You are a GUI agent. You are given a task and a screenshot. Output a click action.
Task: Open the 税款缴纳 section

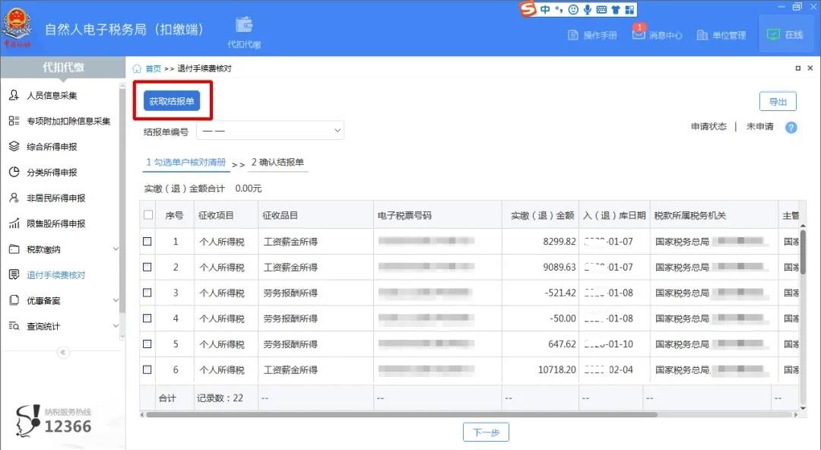pyautogui.click(x=46, y=249)
